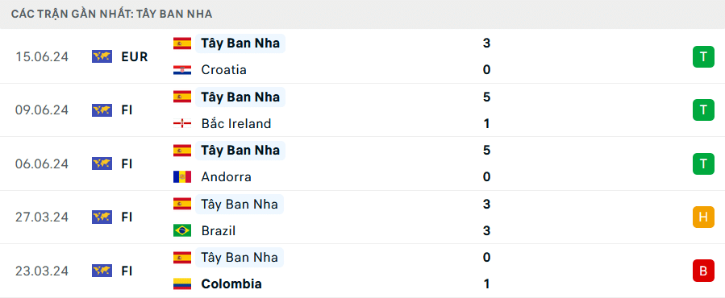725x298 pixels.
Task: Open the bold Colombia team link
Action: [x=231, y=284]
